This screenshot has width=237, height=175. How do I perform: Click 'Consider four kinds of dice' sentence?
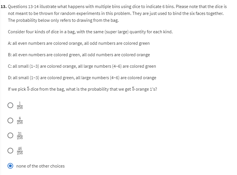90,32
